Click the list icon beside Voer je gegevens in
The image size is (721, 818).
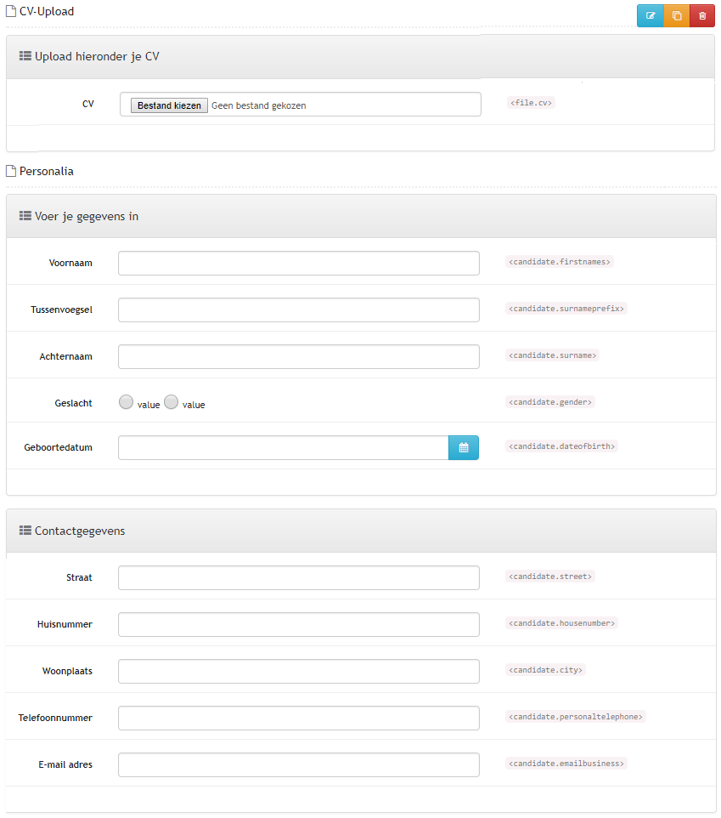tap(25, 216)
